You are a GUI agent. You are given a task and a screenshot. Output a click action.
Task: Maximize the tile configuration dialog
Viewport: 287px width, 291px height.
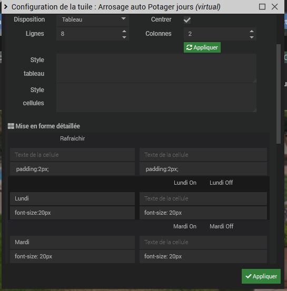click(262, 7)
